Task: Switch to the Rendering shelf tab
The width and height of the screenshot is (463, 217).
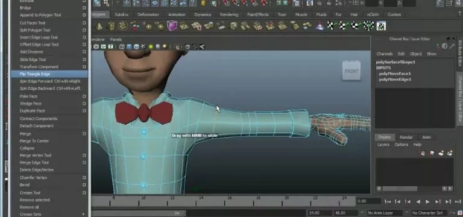Action: pos(229,14)
